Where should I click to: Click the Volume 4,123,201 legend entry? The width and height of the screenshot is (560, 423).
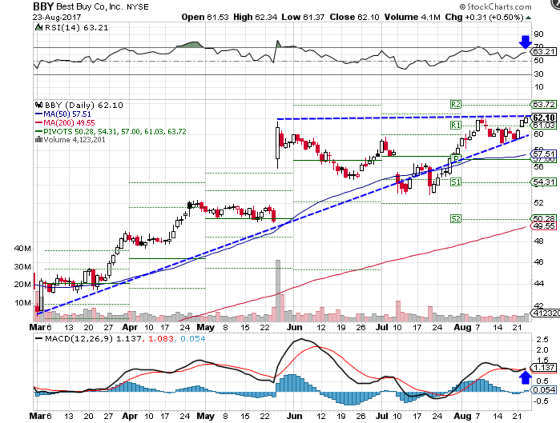pos(74,140)
